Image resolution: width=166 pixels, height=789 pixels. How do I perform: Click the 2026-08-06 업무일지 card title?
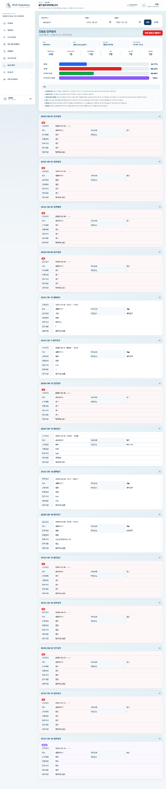(x=51, y=252)
